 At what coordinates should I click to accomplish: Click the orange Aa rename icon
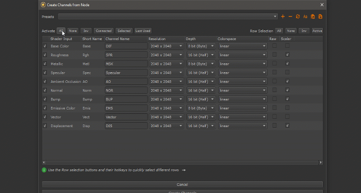(x=305, y=16)
